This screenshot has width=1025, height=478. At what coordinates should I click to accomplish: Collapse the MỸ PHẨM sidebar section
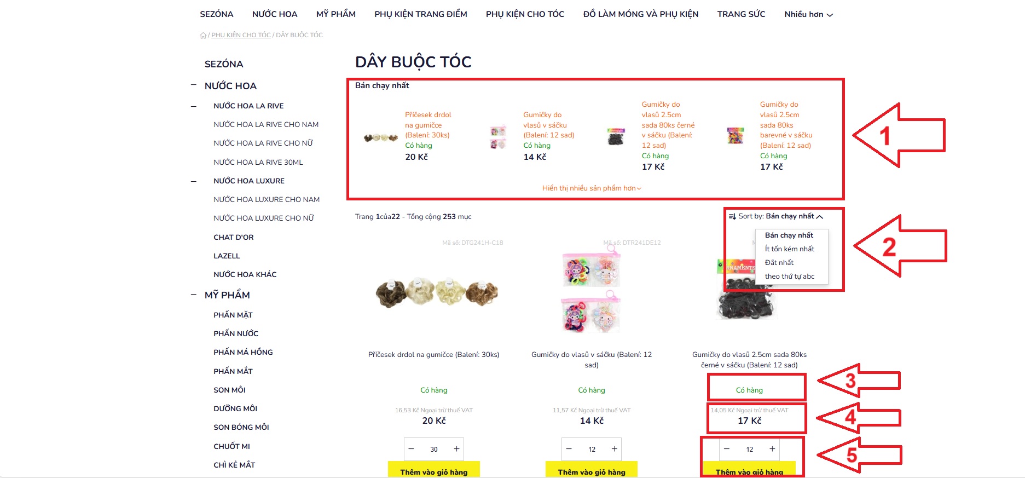[194, 295]
